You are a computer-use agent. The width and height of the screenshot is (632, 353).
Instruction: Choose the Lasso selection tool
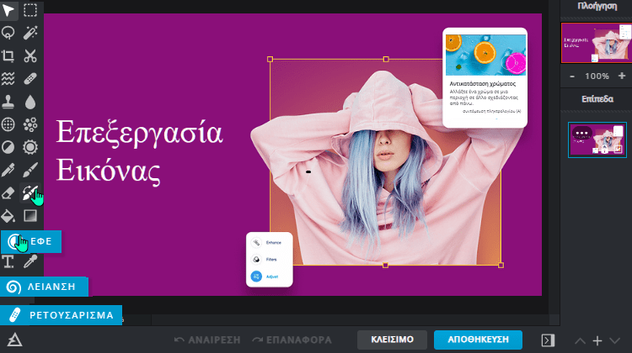[9, 33]
